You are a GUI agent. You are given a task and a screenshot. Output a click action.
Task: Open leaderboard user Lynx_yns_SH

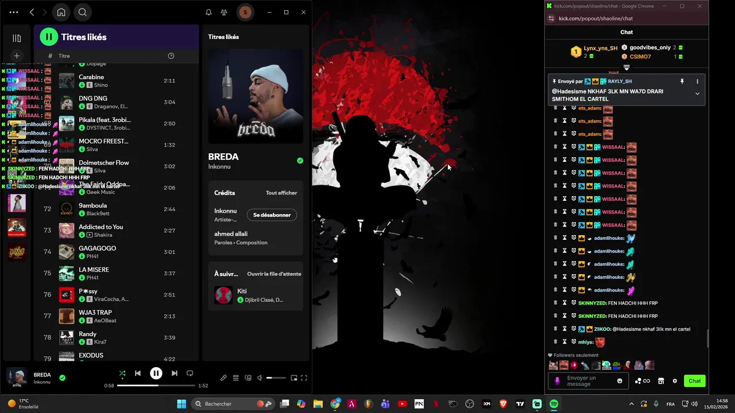(x=600, y=48)
